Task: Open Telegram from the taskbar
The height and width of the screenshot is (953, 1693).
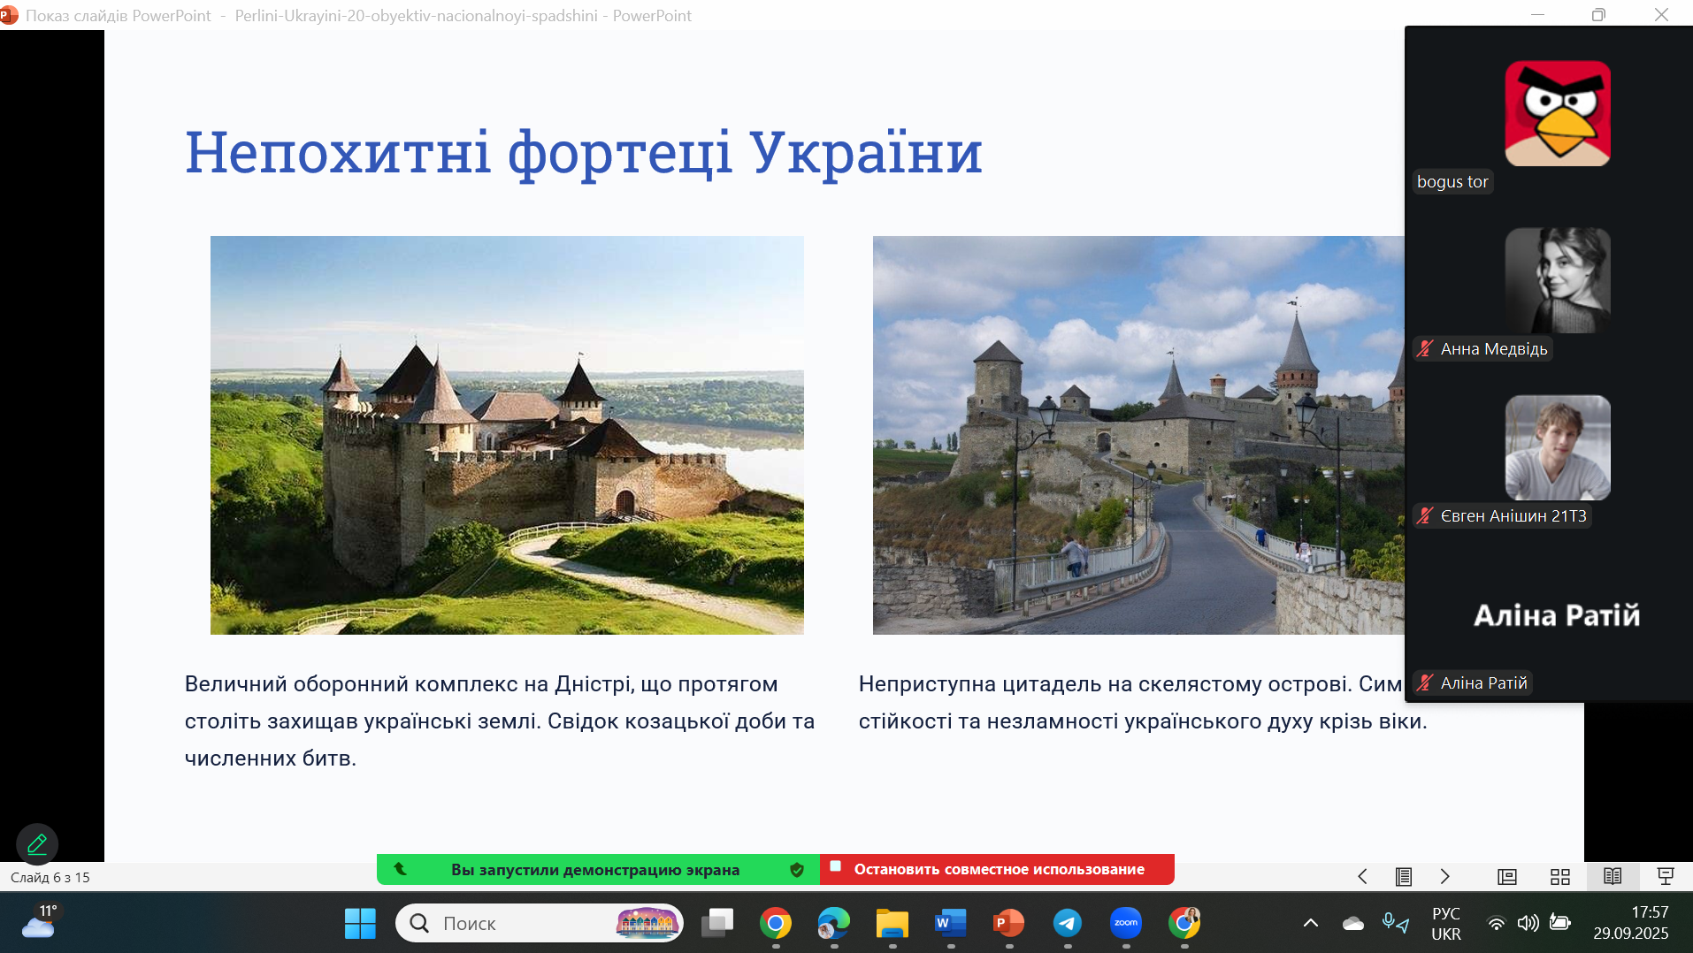Action: [x=1067, y=923]
